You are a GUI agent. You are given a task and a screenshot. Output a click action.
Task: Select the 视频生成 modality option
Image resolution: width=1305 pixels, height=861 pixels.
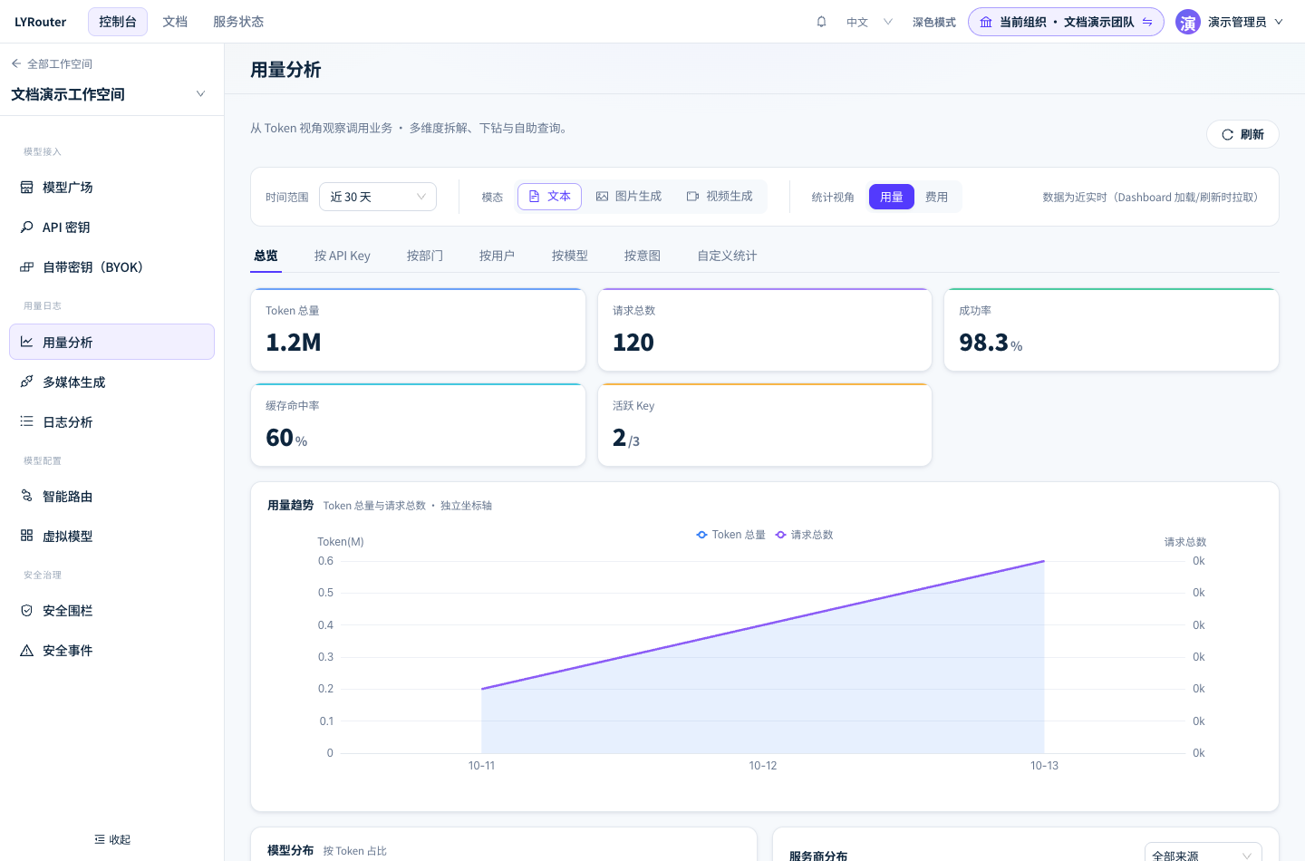coord(720,197)
